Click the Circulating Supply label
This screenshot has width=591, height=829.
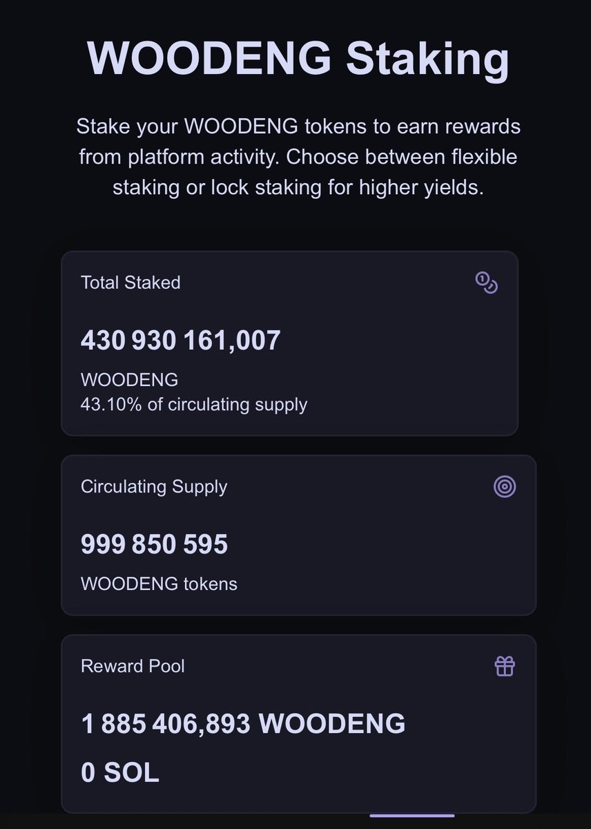(154, 487)
